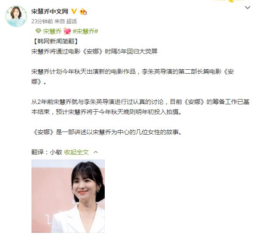This screenshot has height=235, width=255.
Task: Open the #宋慧乔# hashtag topic
Action: (x=85, y=31)
